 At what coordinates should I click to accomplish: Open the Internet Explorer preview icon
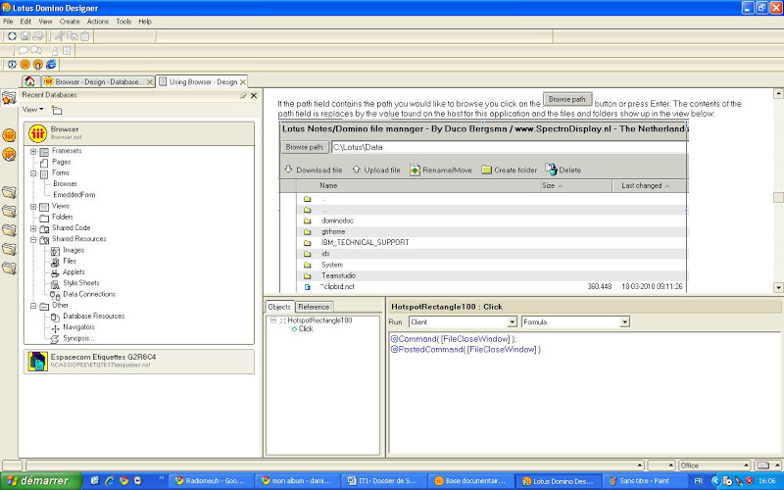tap(50, 64)
